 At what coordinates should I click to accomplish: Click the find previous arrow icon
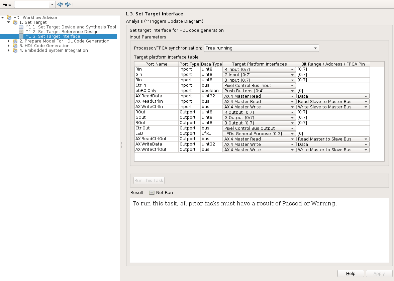[60, 4]
